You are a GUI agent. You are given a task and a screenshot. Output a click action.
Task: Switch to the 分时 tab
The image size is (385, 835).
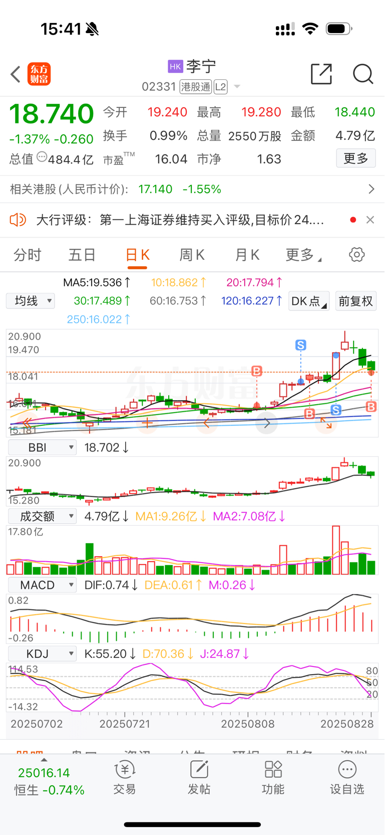28,255
